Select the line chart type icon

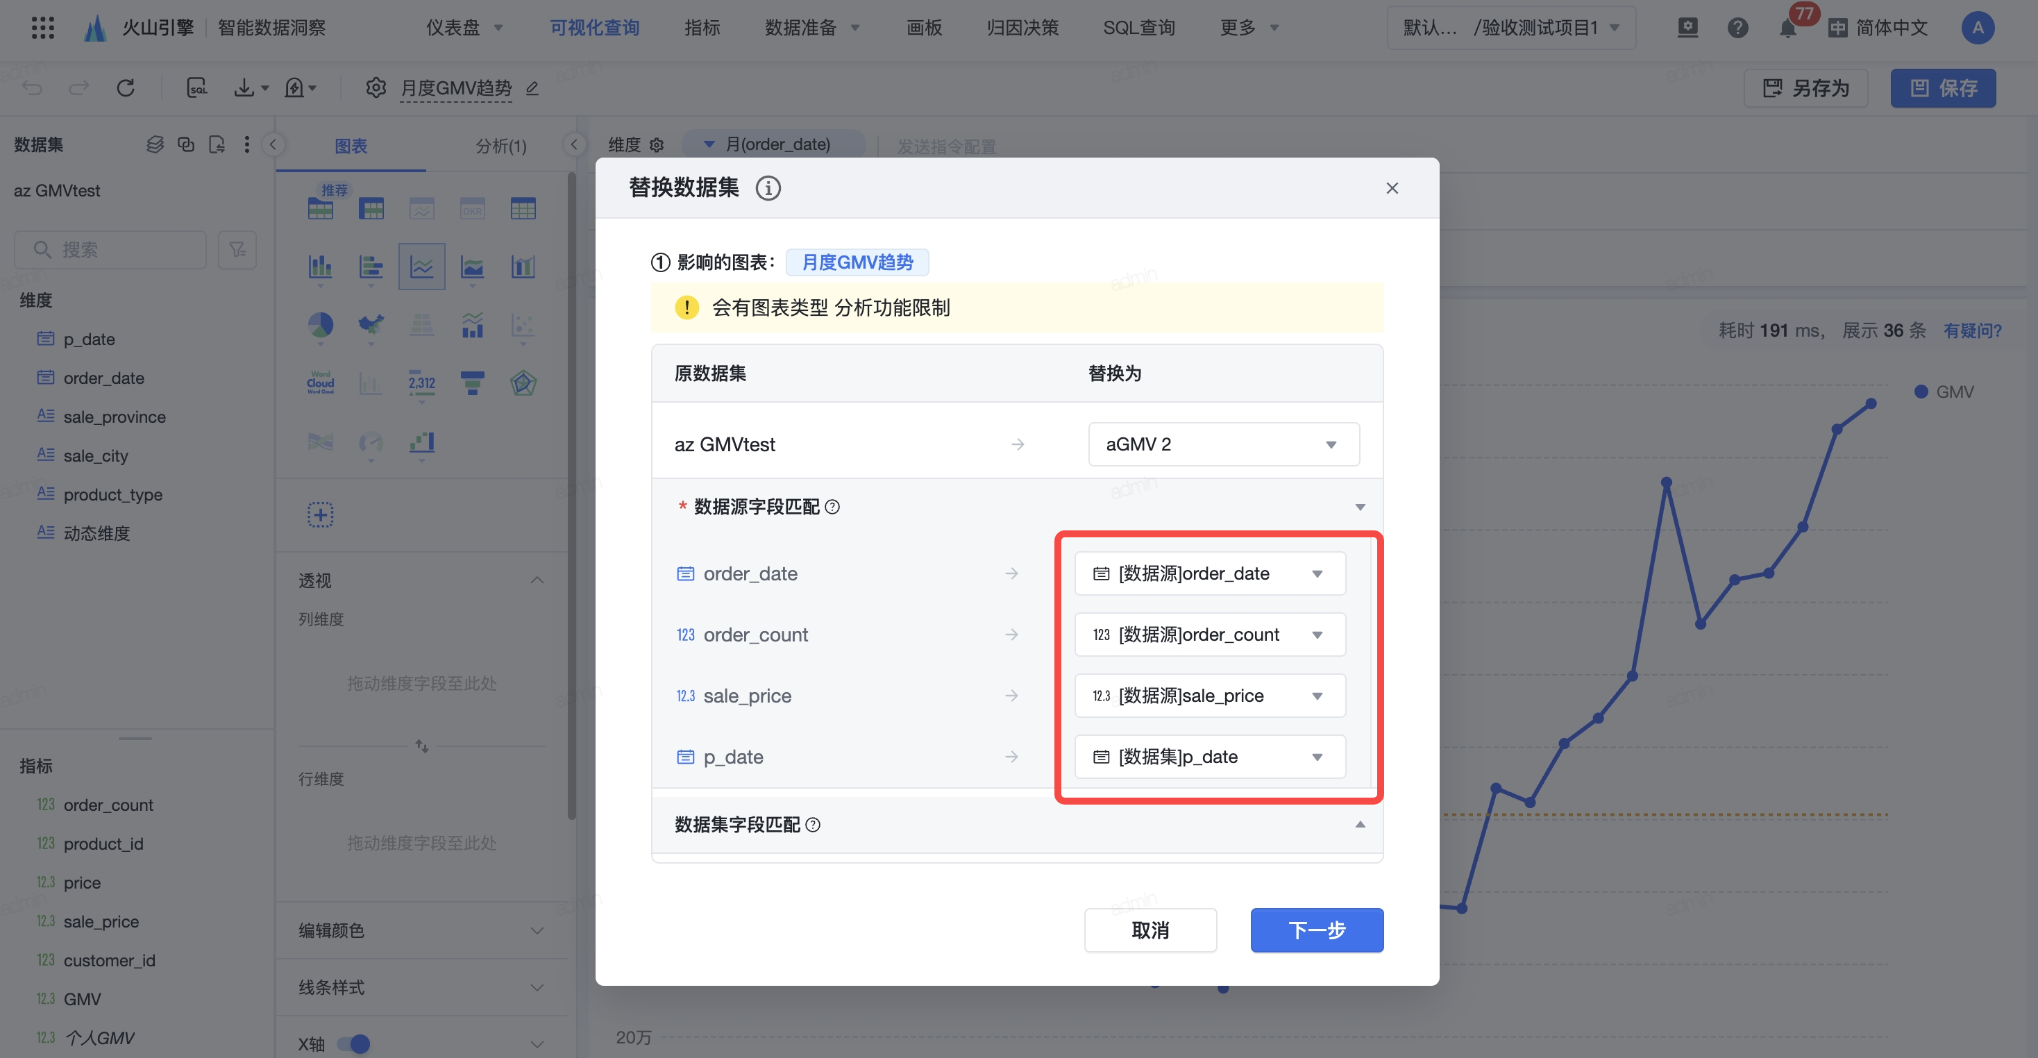pyautogui.click(x=421, y=267)
